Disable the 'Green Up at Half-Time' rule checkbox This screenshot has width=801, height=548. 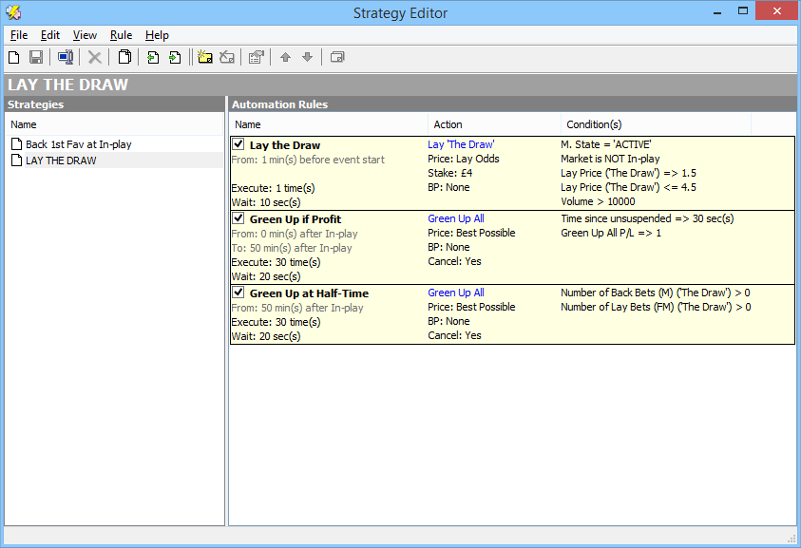(238, 293)
